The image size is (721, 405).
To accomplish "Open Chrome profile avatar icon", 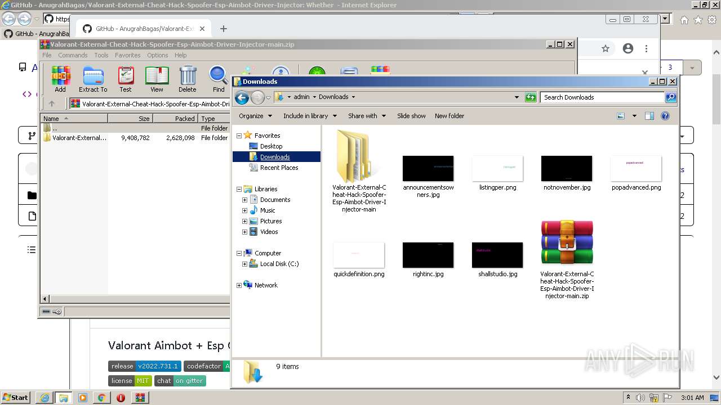I will click(628, 49).
